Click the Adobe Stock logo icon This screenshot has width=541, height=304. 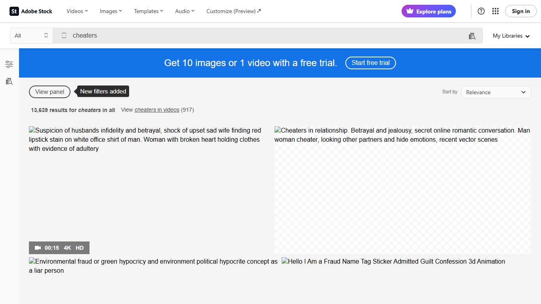point(13,11)
